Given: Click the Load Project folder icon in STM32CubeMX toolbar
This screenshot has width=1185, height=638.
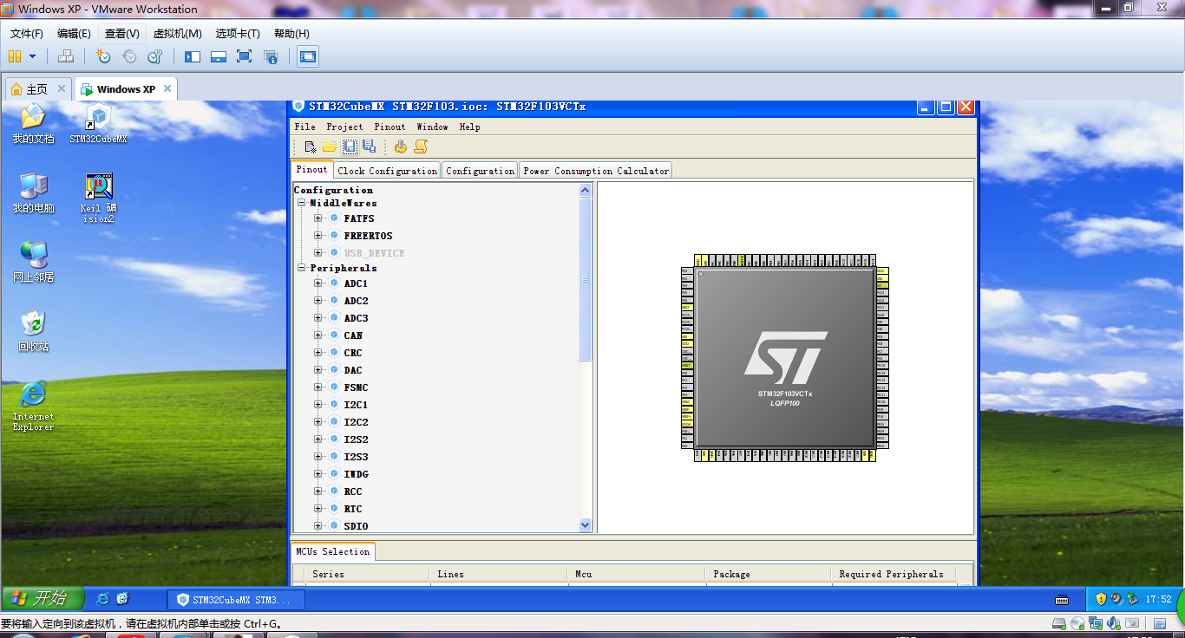Looking at the screenshot, I should 330,146.
